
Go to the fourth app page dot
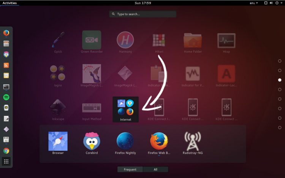coord(280,90)
